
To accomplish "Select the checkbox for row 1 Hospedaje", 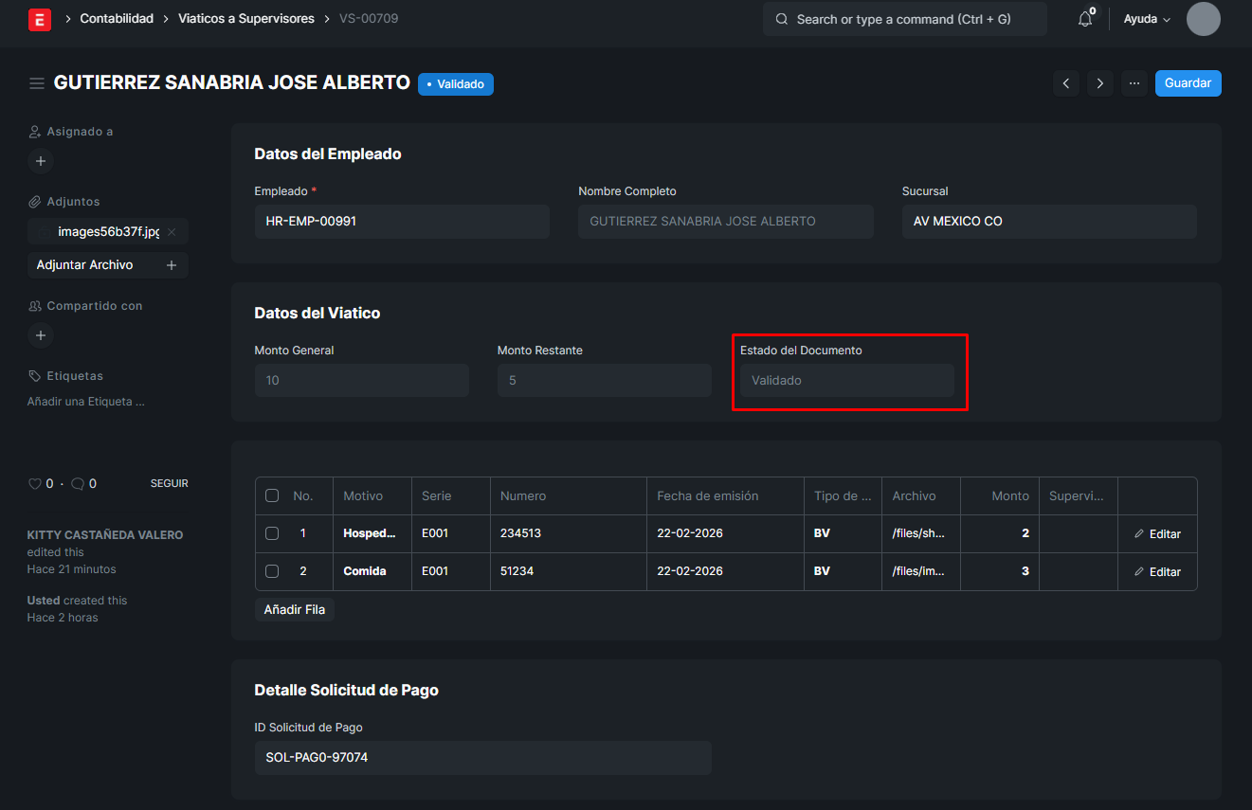I will pyautogui.click(x=272, y=533).
